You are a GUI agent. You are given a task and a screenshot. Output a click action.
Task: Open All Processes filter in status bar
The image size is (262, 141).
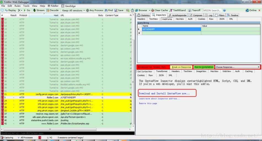point(25,137)
